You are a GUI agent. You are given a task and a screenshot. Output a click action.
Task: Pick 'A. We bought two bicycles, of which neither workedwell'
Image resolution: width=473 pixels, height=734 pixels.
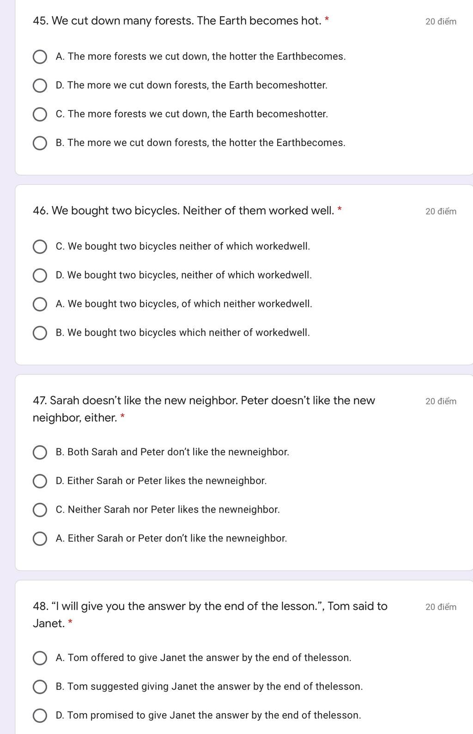click(40, 304)
